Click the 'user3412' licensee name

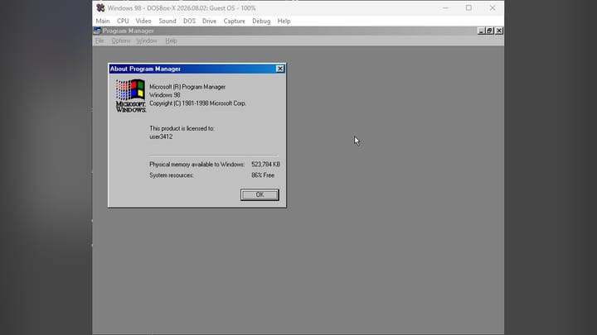tap(161, 136)
